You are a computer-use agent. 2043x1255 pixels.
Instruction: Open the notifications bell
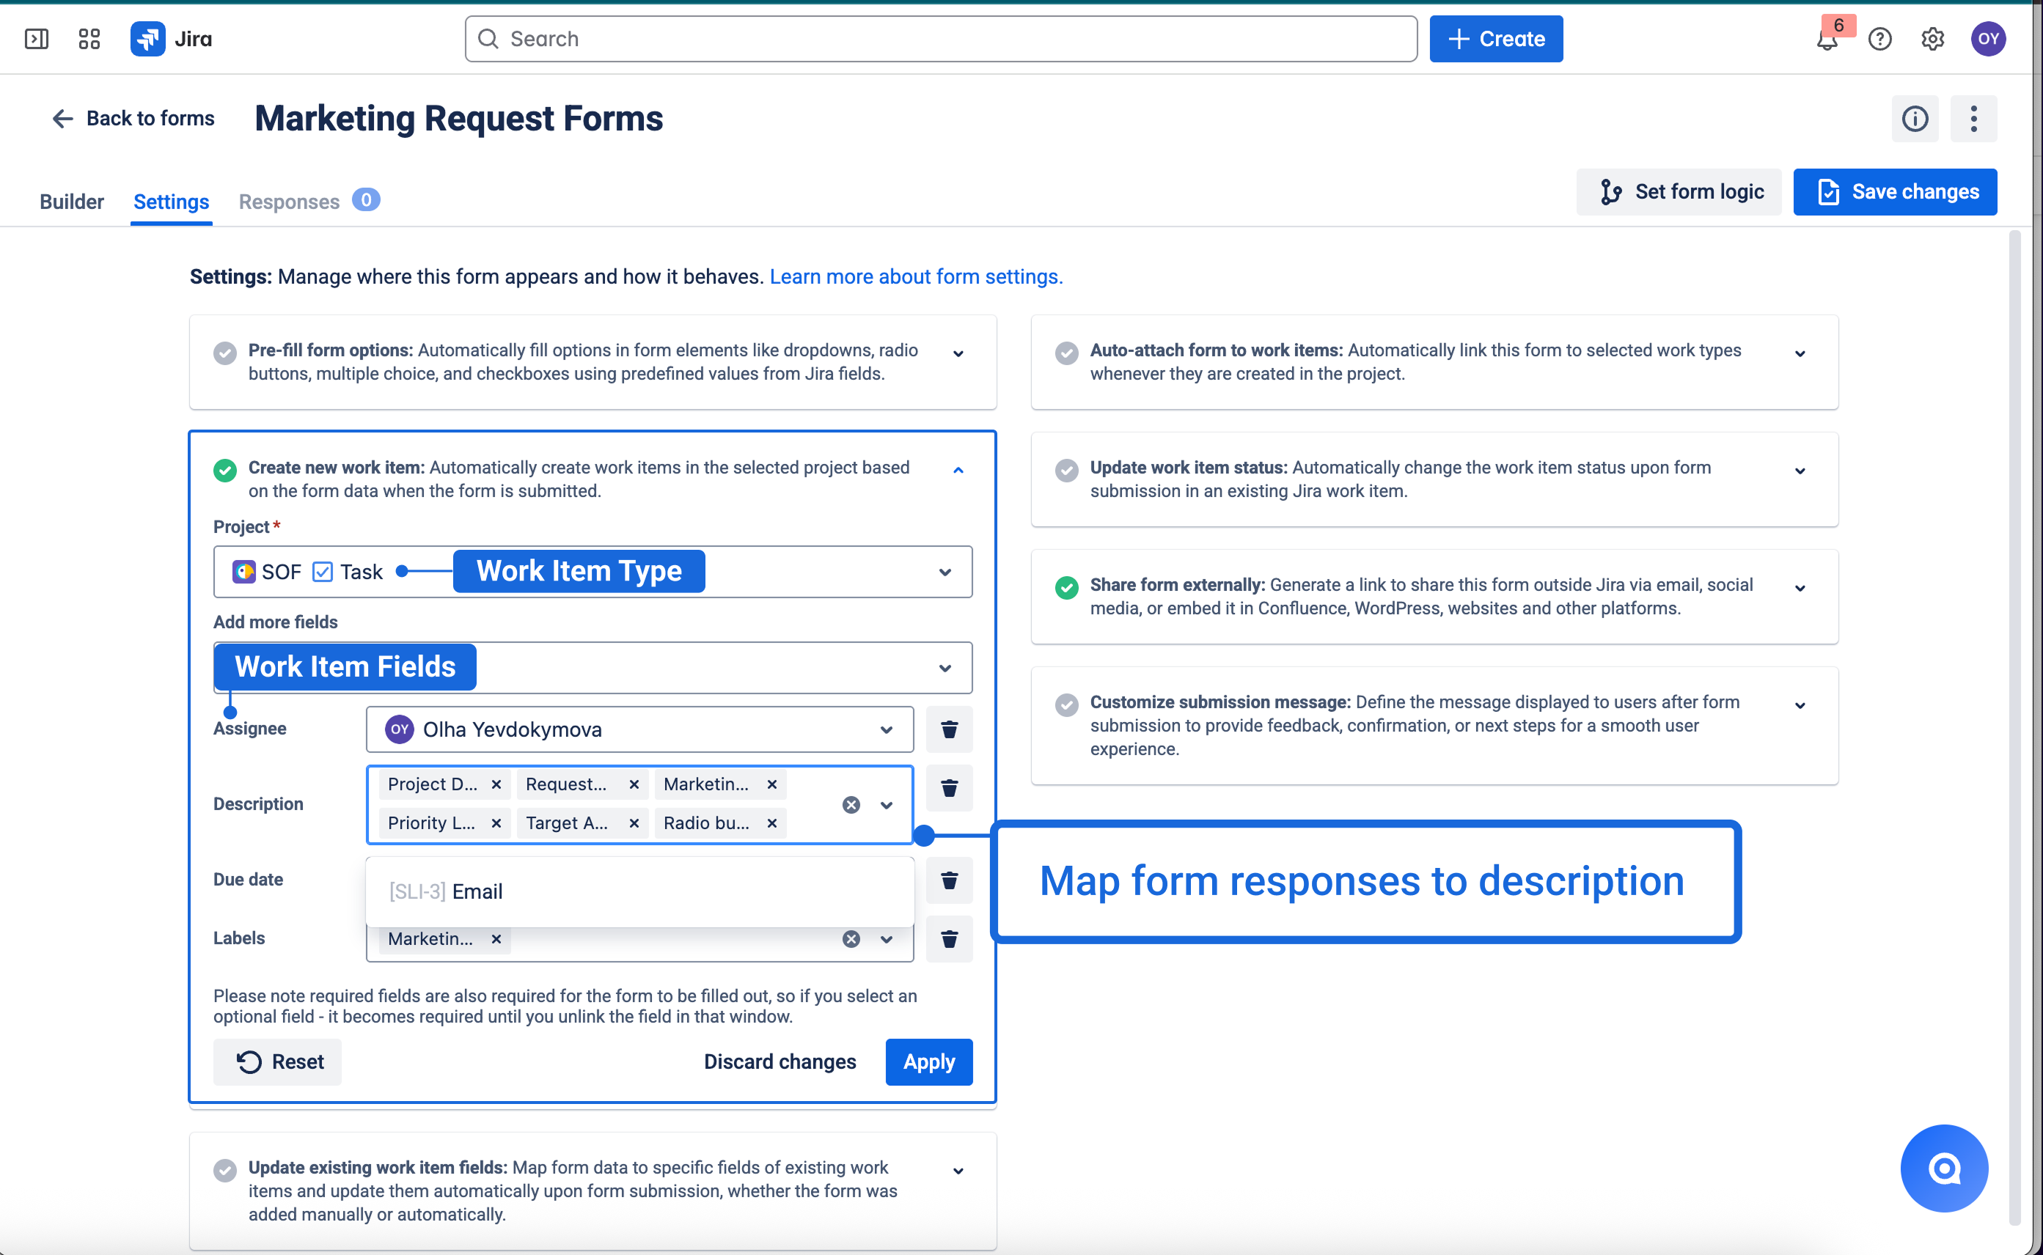(1827, 40)
